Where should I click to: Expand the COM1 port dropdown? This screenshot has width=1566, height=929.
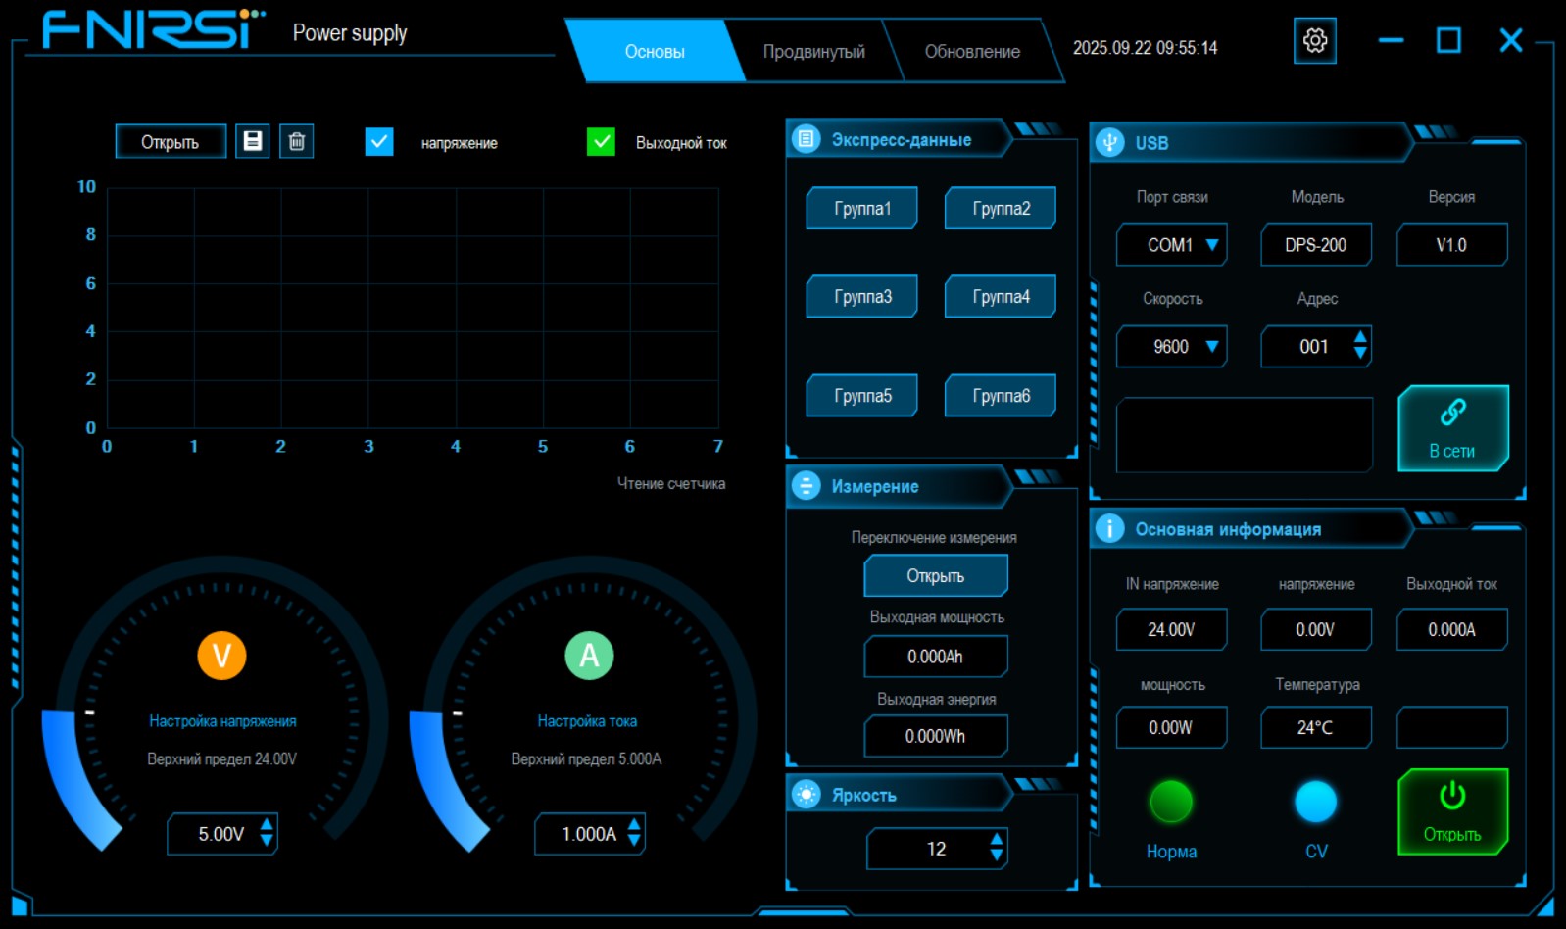point(1212,245)
